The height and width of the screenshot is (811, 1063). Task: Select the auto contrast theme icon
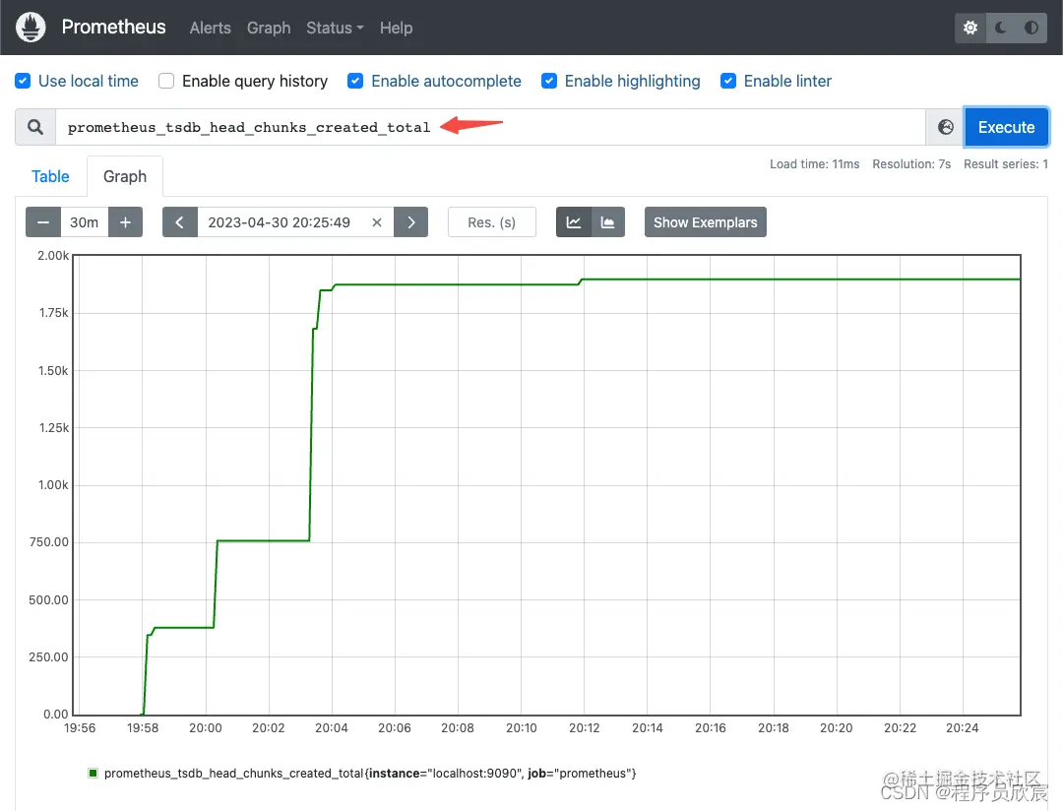click(x=1032, y=28)
